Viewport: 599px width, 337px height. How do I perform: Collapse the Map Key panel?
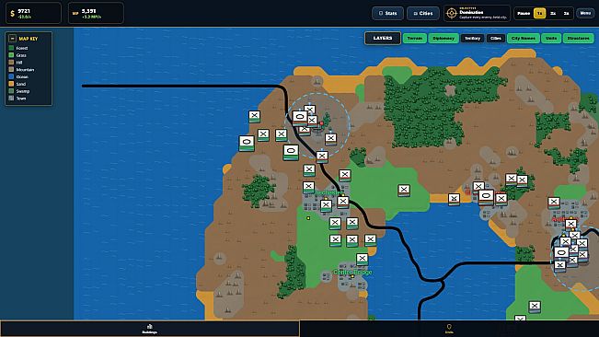click(12, 39)
